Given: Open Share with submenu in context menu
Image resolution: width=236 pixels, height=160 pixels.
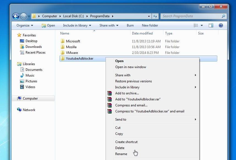Looking at the screenshot, I should 153,75.
